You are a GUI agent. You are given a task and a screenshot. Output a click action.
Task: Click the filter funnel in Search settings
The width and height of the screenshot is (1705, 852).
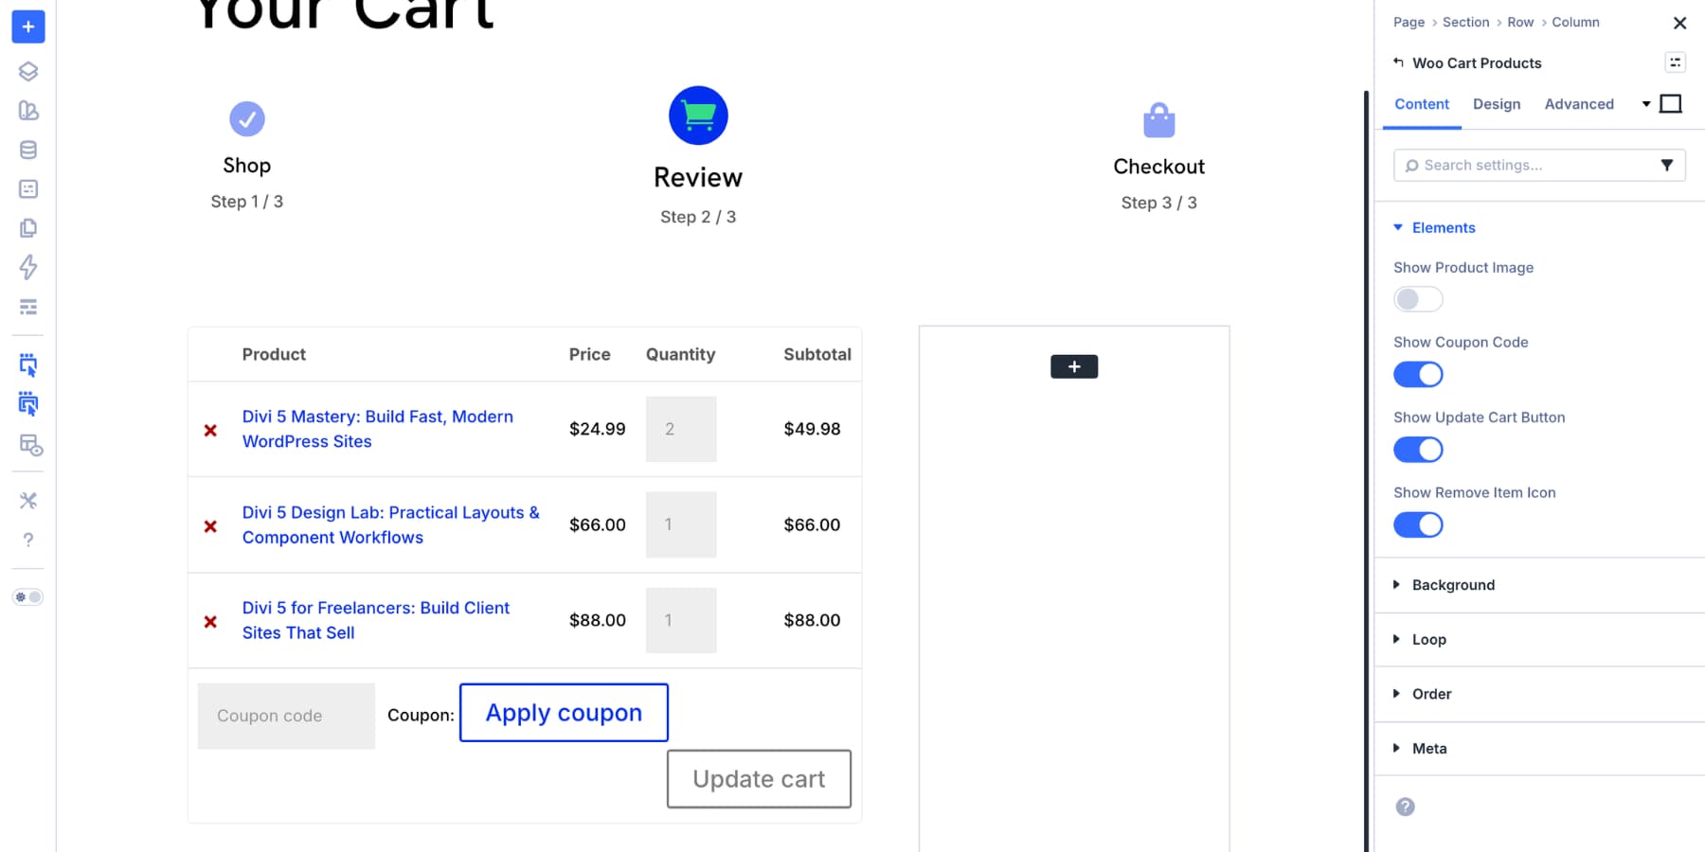click(1667, 165)
